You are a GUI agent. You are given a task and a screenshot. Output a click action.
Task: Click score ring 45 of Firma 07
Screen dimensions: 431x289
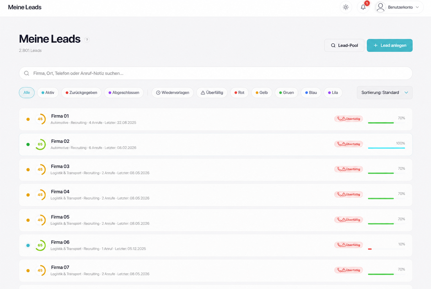pyautogui.click(x=40, y=270)
